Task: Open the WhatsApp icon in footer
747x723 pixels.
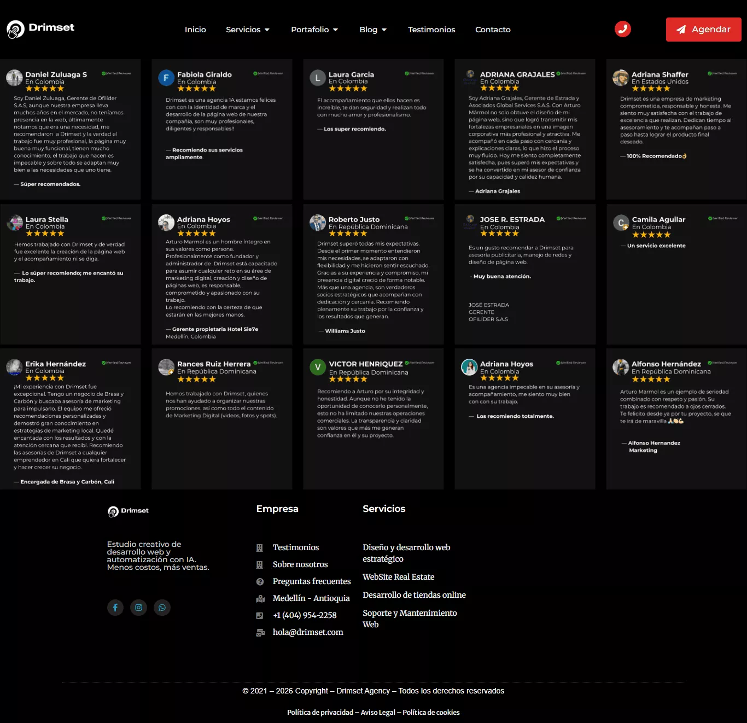Action: 162,608
